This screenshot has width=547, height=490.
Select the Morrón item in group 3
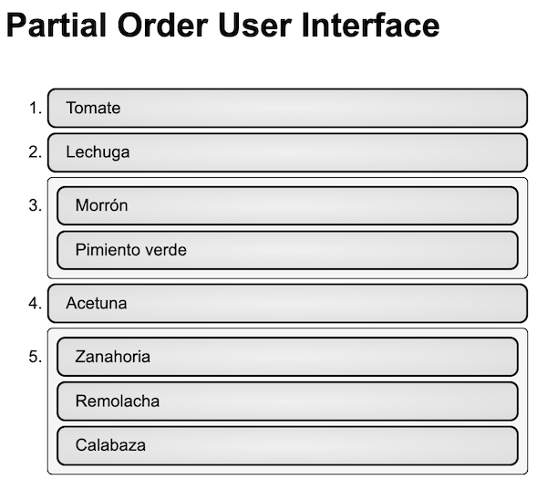tap(287, 205)
